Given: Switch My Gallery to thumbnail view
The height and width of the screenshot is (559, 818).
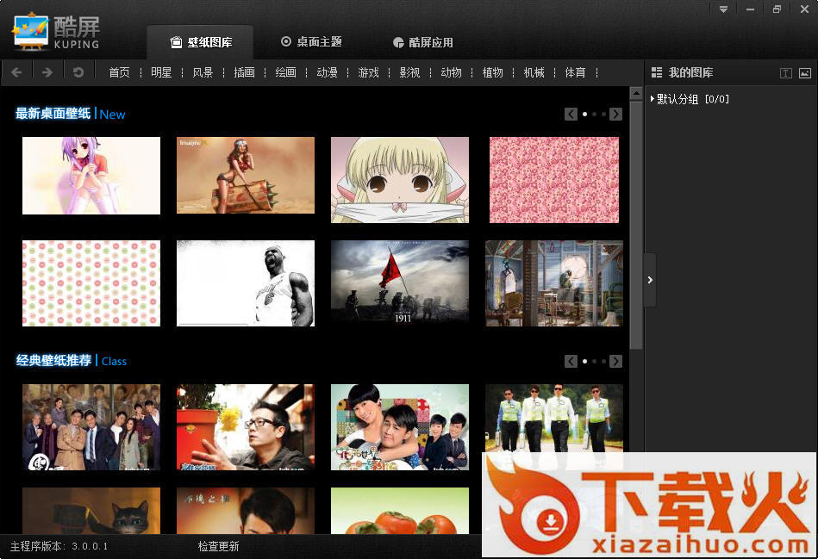Looking at the screenshot, I should point(804,73).
